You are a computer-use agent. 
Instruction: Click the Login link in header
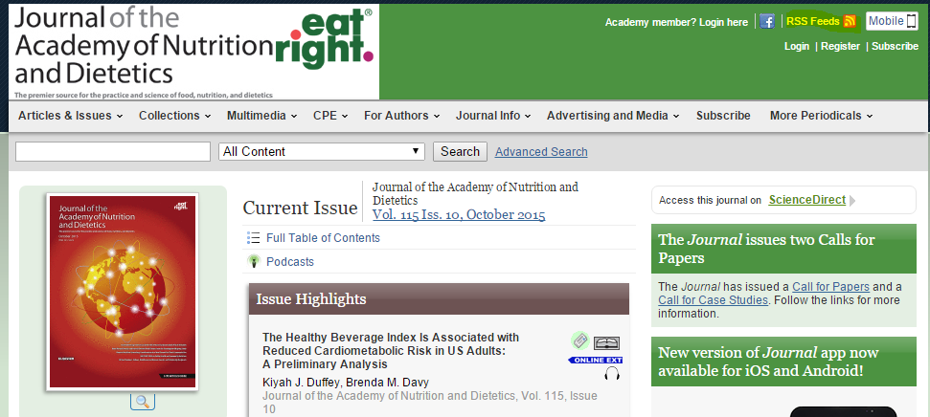tap(797, 46)
